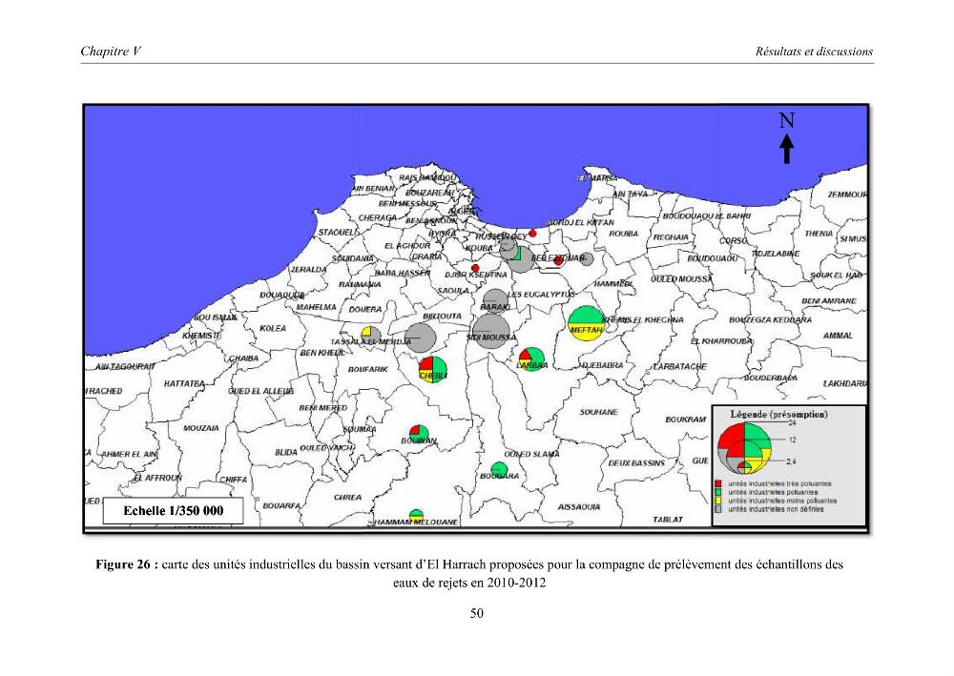Image resolution: width=954 pixels, height=676 pixels.
Task: Click the pie chart at Chebli
Action: click(x=432, y=369)
